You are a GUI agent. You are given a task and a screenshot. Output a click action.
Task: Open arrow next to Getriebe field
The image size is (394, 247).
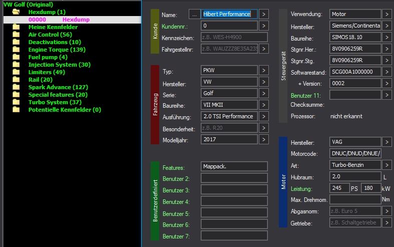click(x=387, y=222)
